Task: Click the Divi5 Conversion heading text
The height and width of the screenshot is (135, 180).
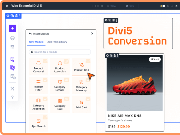Action: pos(137,36)
